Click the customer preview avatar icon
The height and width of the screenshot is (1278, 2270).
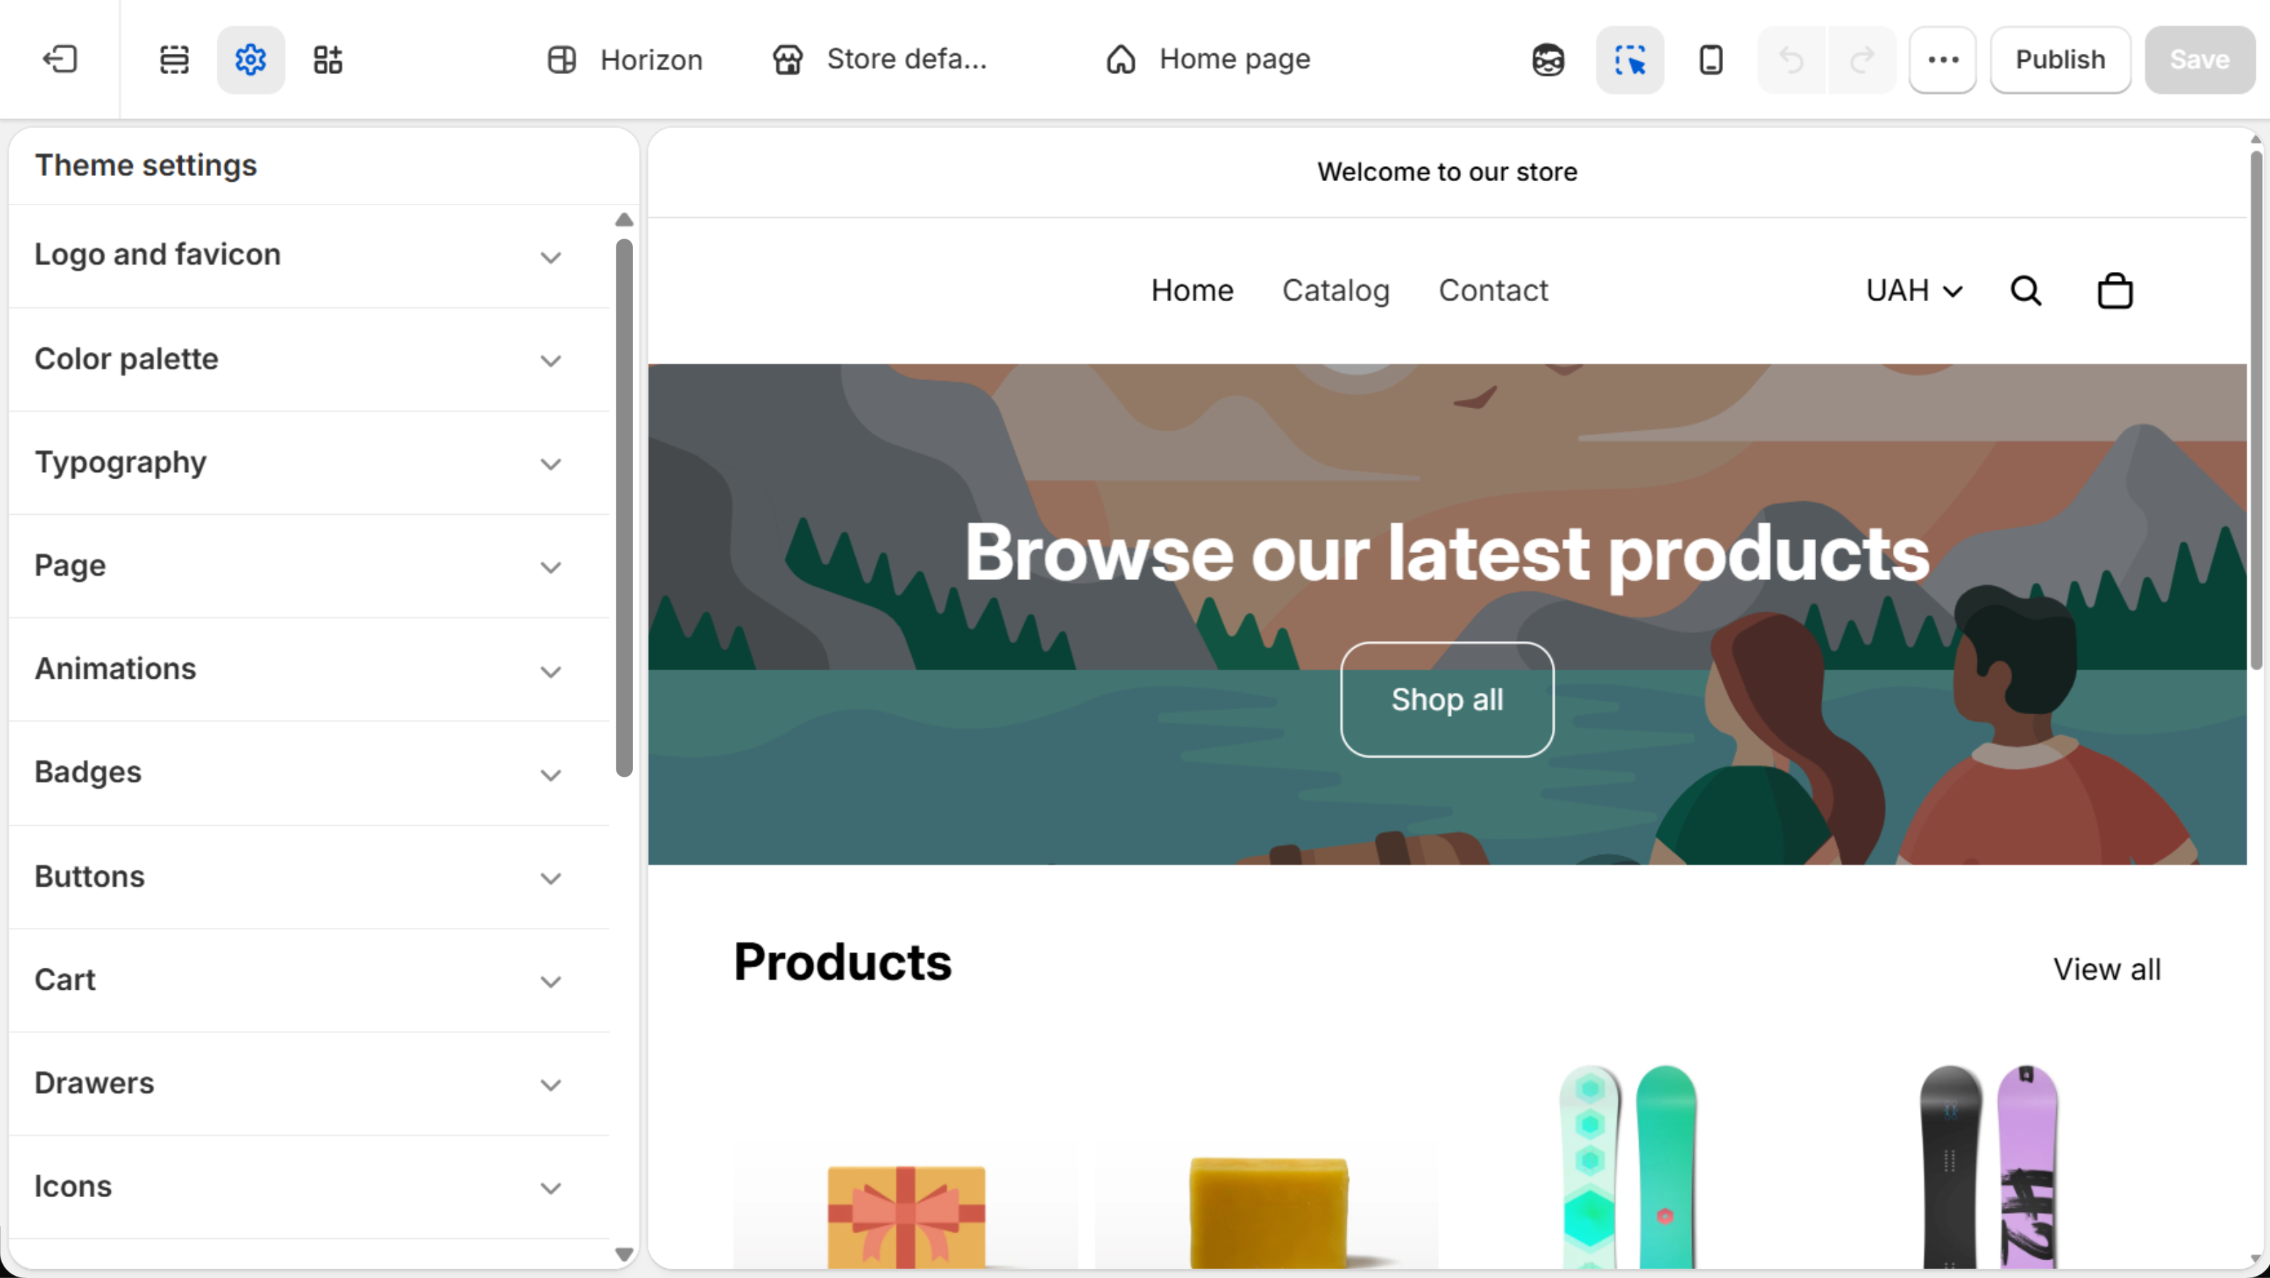(x=1548, y=60)
